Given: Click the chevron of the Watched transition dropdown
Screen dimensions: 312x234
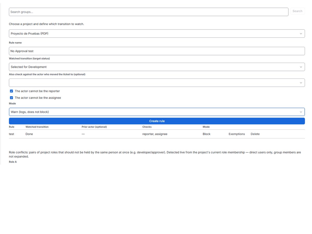Looking at the screenshot, I should pos(301,67).
